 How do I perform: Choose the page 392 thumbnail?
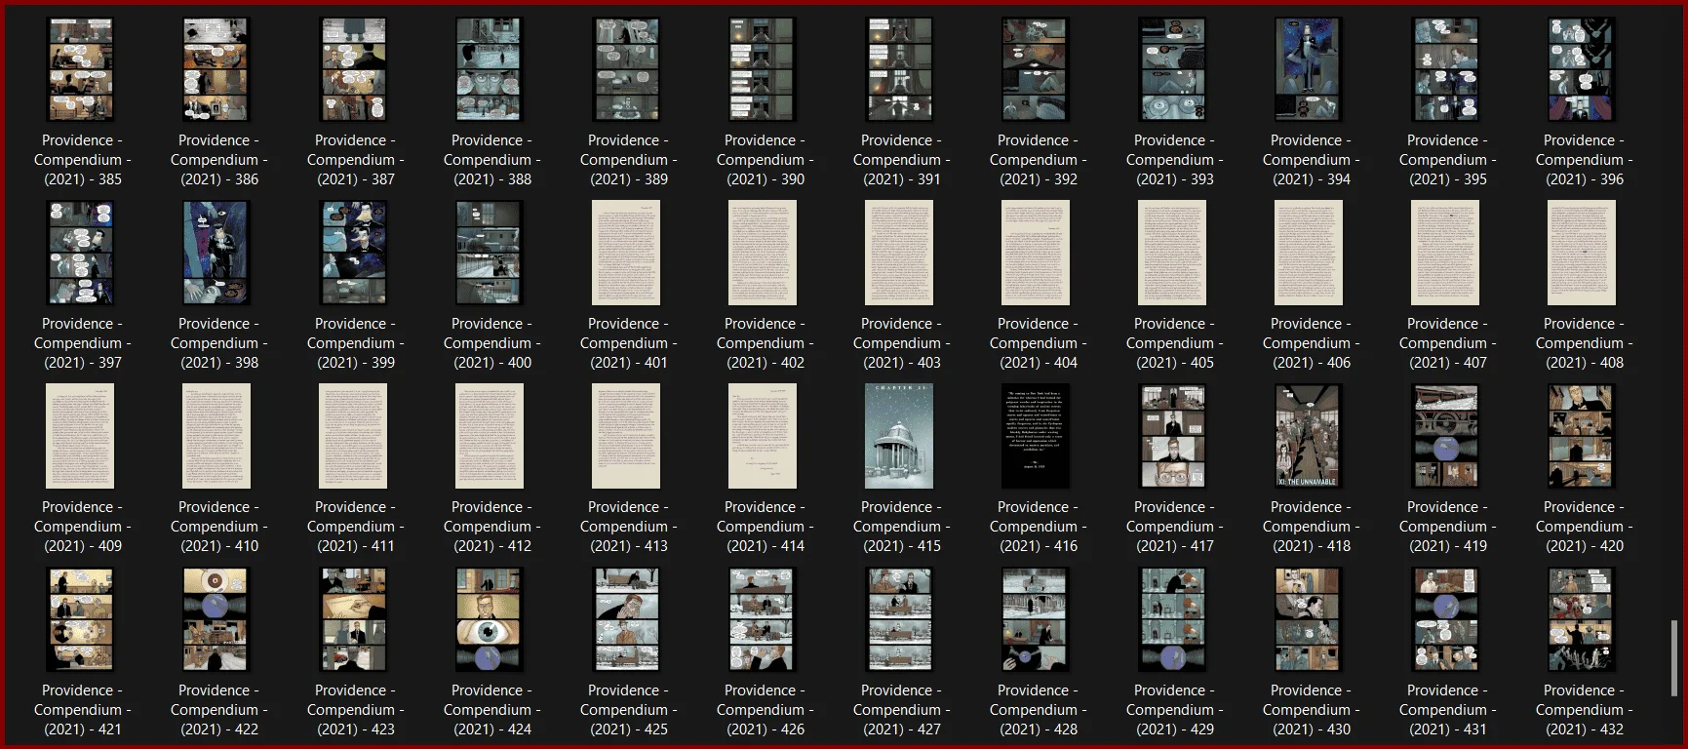pos(1035,69)
